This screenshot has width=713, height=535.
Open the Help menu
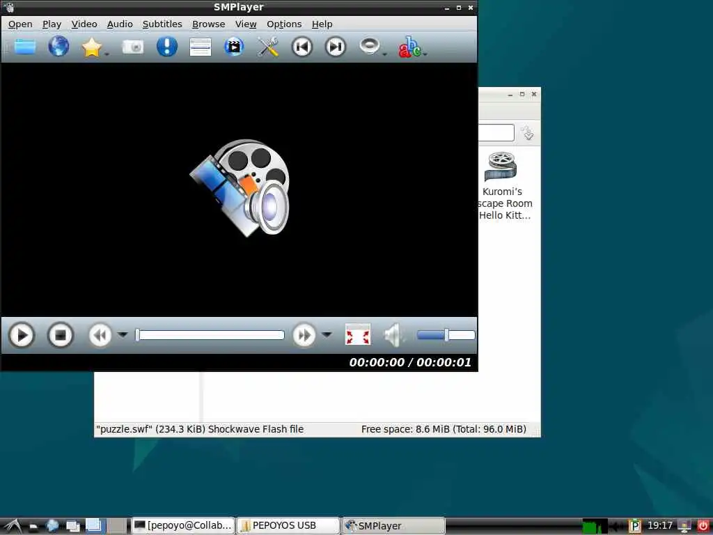[322, 24]
